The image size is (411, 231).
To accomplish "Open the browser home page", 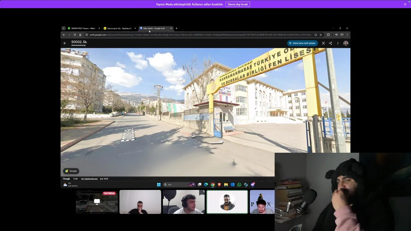I will click(x=80, y=35).
